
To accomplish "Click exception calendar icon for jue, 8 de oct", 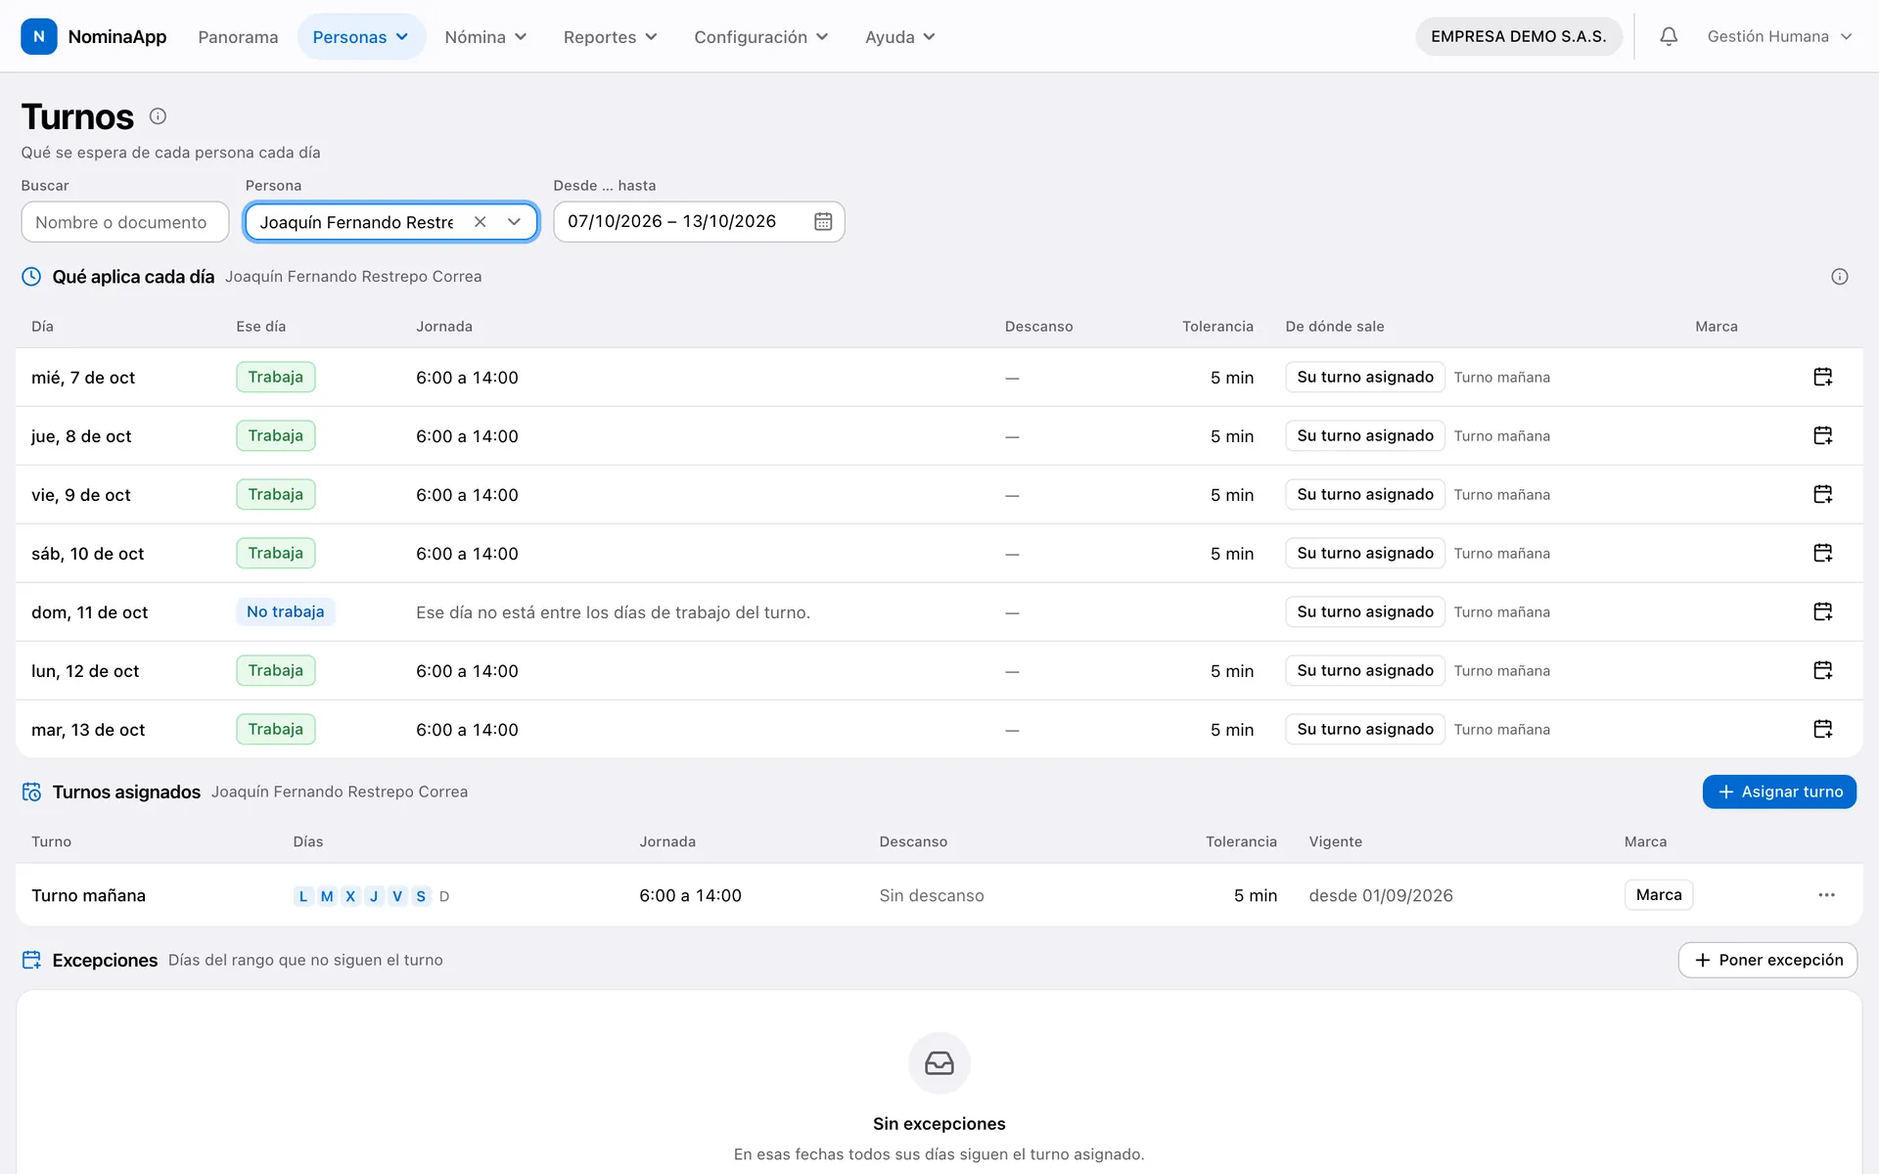I will (x=1822, y=435).
